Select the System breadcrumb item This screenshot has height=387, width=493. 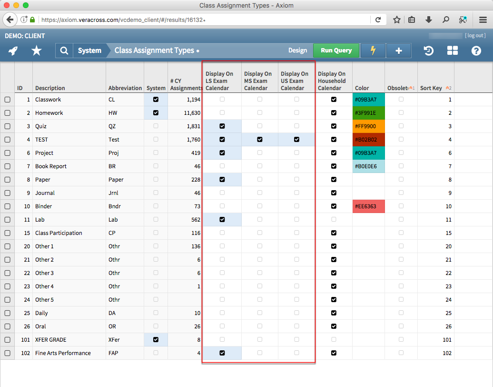89,51
